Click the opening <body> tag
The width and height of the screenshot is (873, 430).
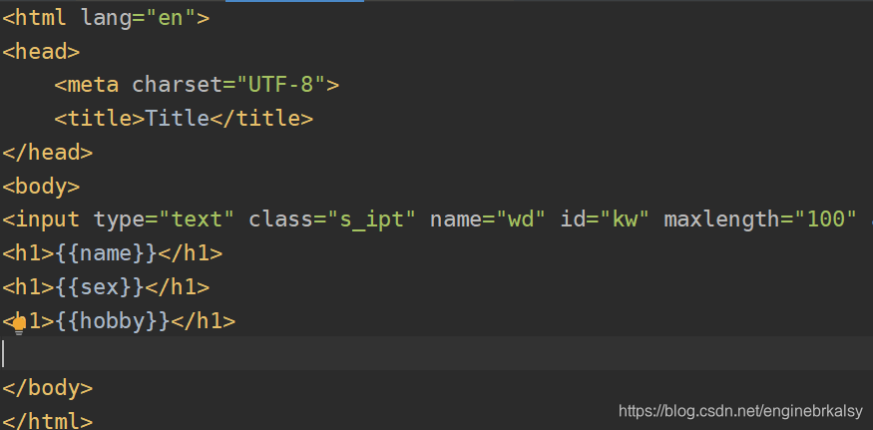[x=41, y=186]
